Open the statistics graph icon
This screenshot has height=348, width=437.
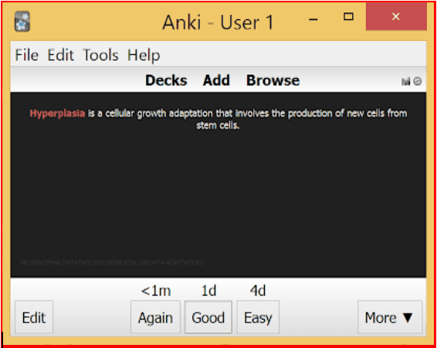click(x=405, y=81)
